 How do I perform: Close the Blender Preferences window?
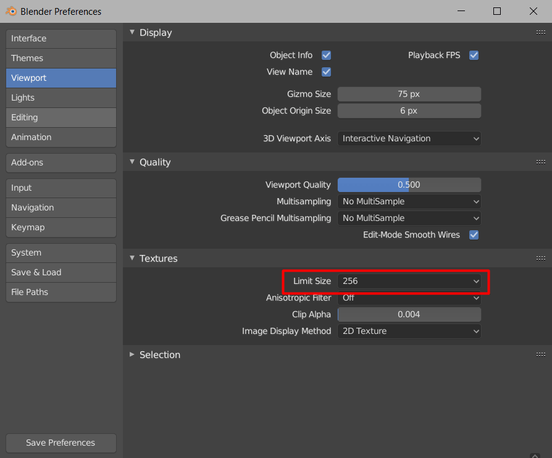click(x=533, y=11)
